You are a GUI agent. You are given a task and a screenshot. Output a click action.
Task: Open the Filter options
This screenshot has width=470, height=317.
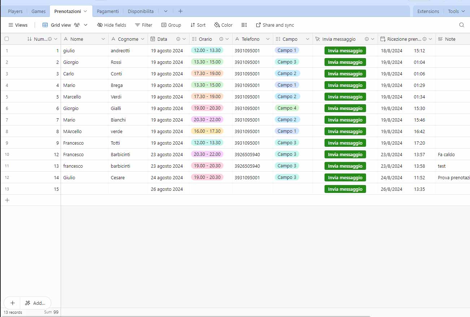pos(144,25)
